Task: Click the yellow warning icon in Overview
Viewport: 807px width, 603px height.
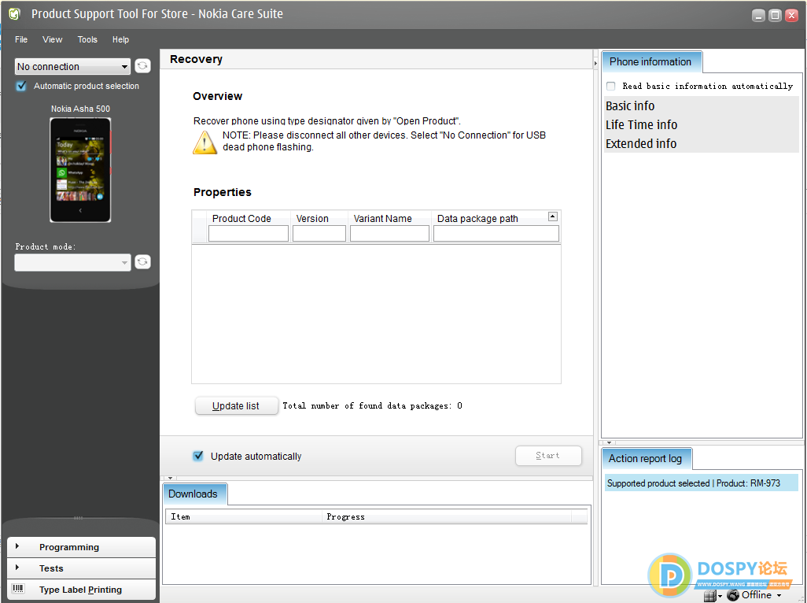Action: 205,142
